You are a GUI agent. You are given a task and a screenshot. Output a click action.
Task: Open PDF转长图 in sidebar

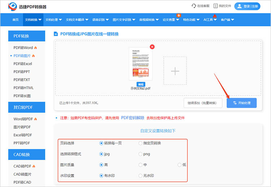point(22,96)
